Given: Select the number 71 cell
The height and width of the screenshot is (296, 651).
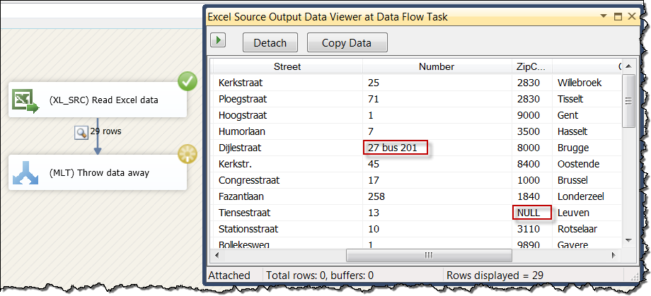Looking at the screenshot, I should pyautogui.click(x=437, y=99).
